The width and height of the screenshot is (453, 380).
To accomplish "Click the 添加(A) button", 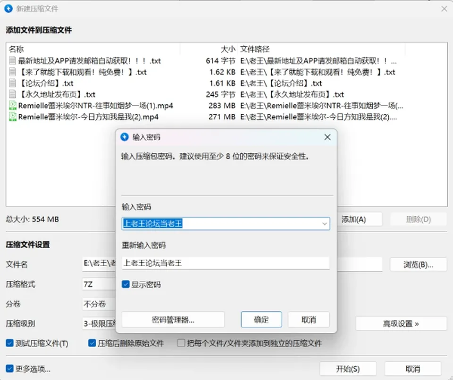I will 360,220.
